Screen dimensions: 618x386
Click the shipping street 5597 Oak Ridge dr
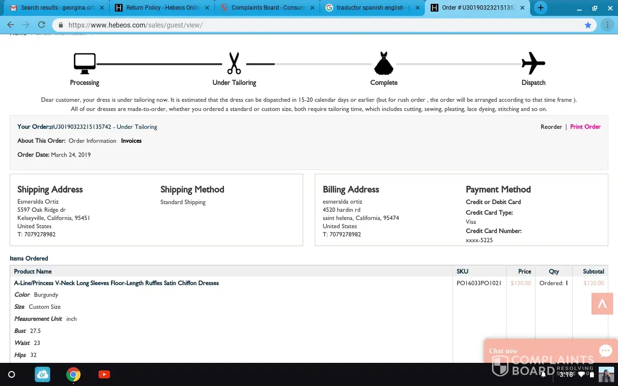[42, 210]
